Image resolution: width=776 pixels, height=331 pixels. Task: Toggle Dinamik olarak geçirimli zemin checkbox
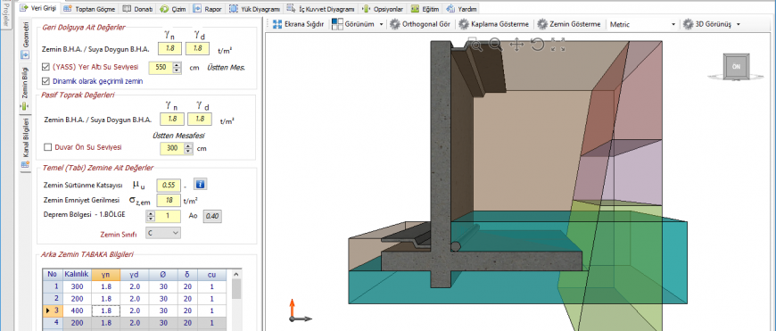(x=46, y=81)
